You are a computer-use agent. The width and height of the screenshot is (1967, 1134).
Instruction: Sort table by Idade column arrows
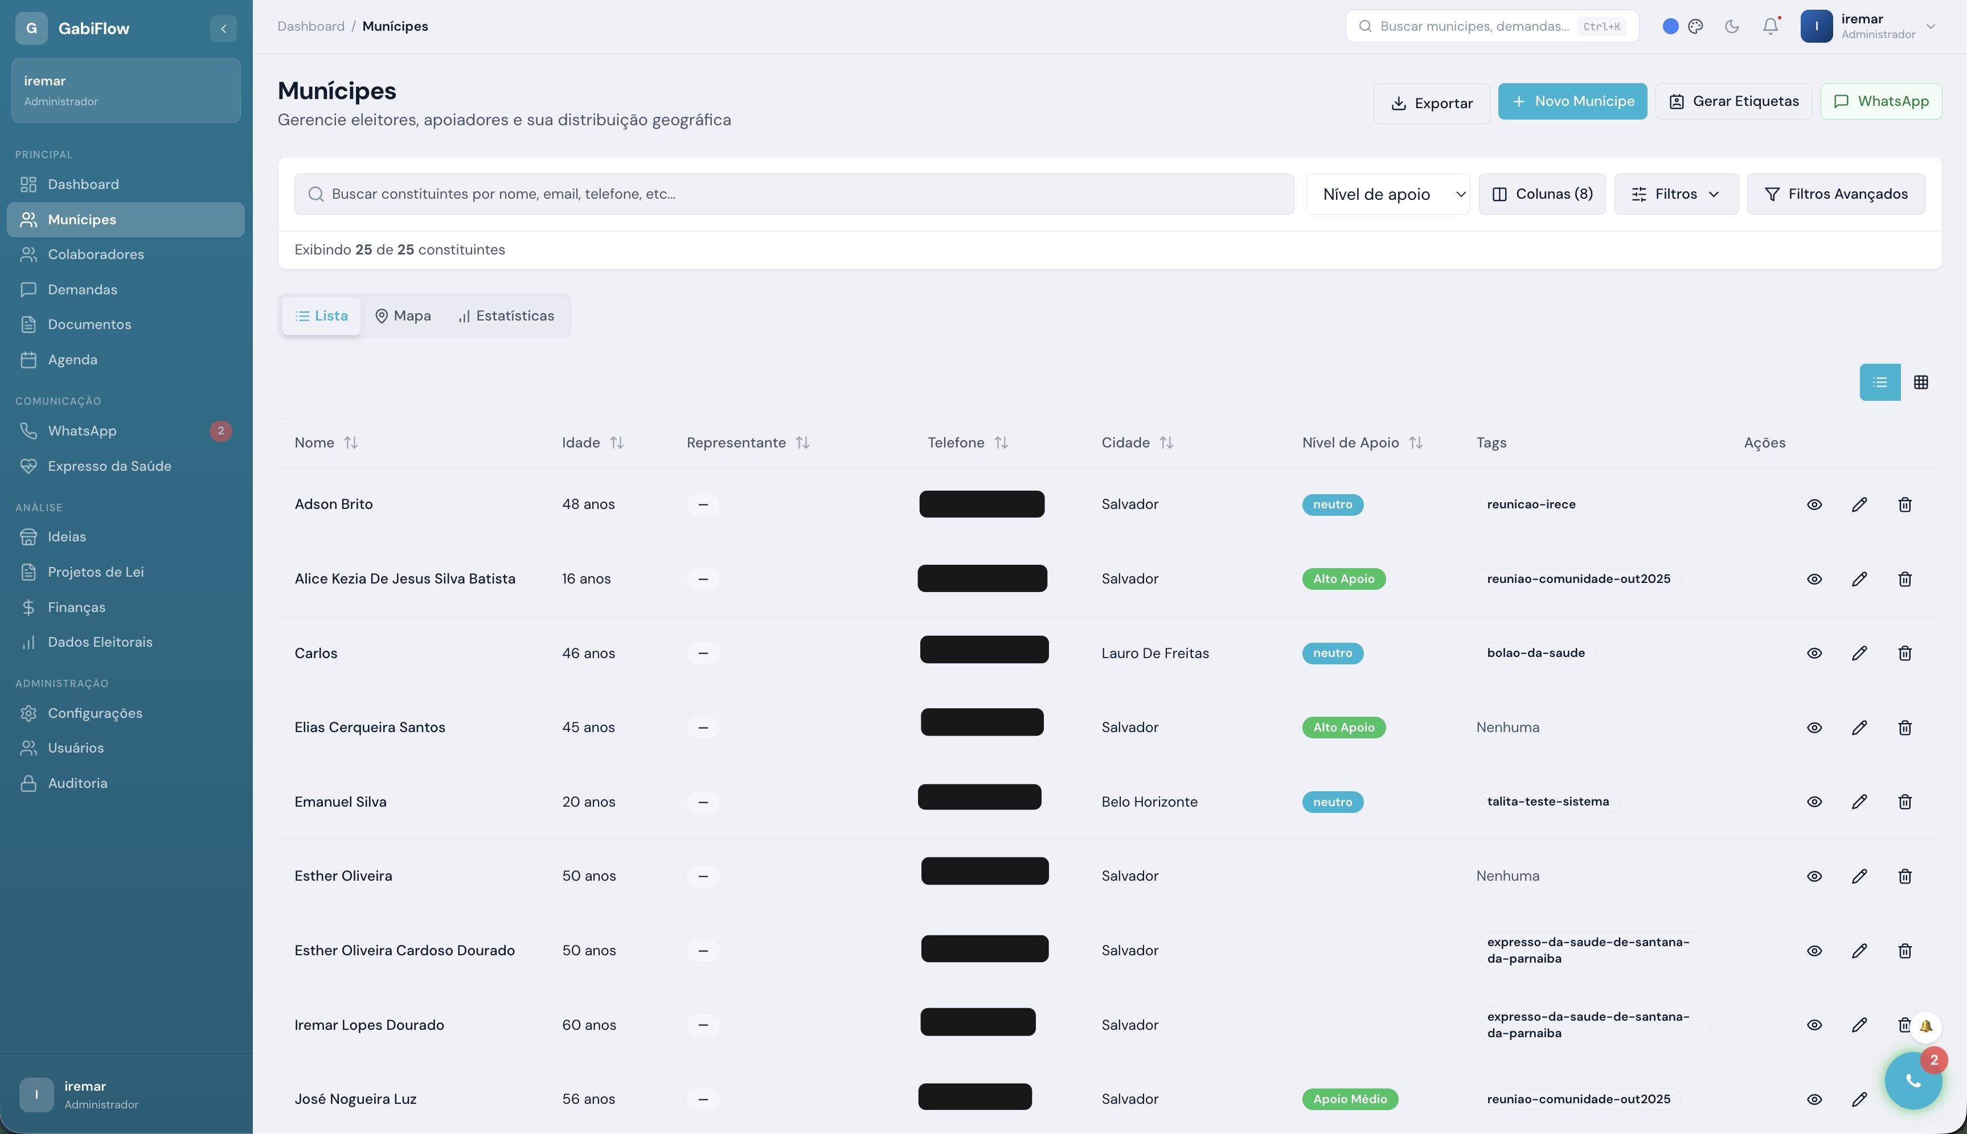(x=617, y=442)
